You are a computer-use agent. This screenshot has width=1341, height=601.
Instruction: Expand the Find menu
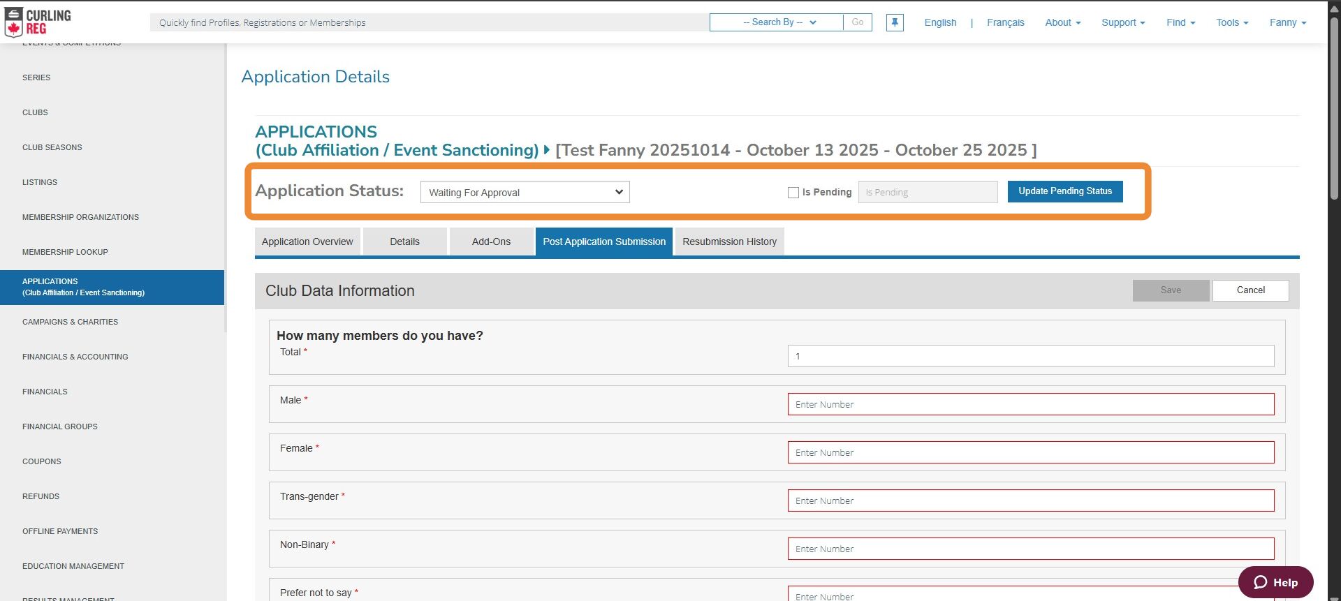(x=1180, y=22)
